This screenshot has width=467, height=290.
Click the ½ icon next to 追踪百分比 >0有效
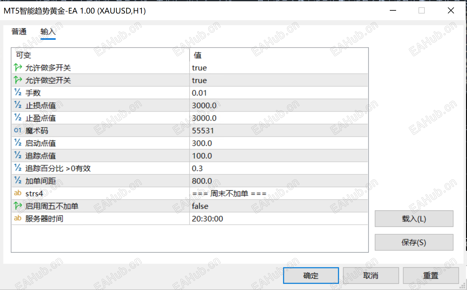(18, 168)
